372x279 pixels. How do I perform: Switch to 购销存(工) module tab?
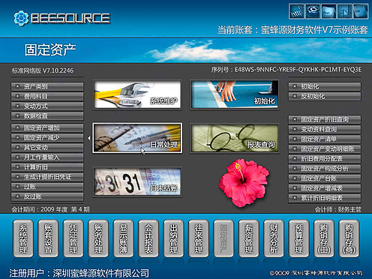[x=324, y=238]
